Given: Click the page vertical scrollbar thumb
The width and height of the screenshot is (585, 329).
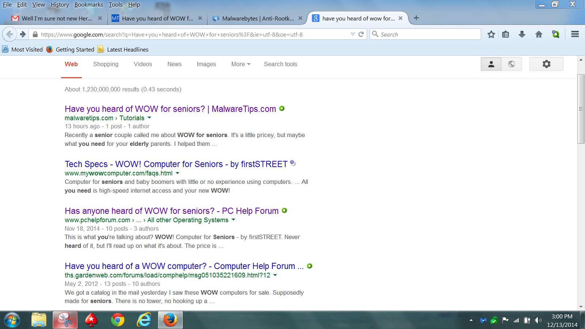Looking at the screenshot, I should coord(581,109).
